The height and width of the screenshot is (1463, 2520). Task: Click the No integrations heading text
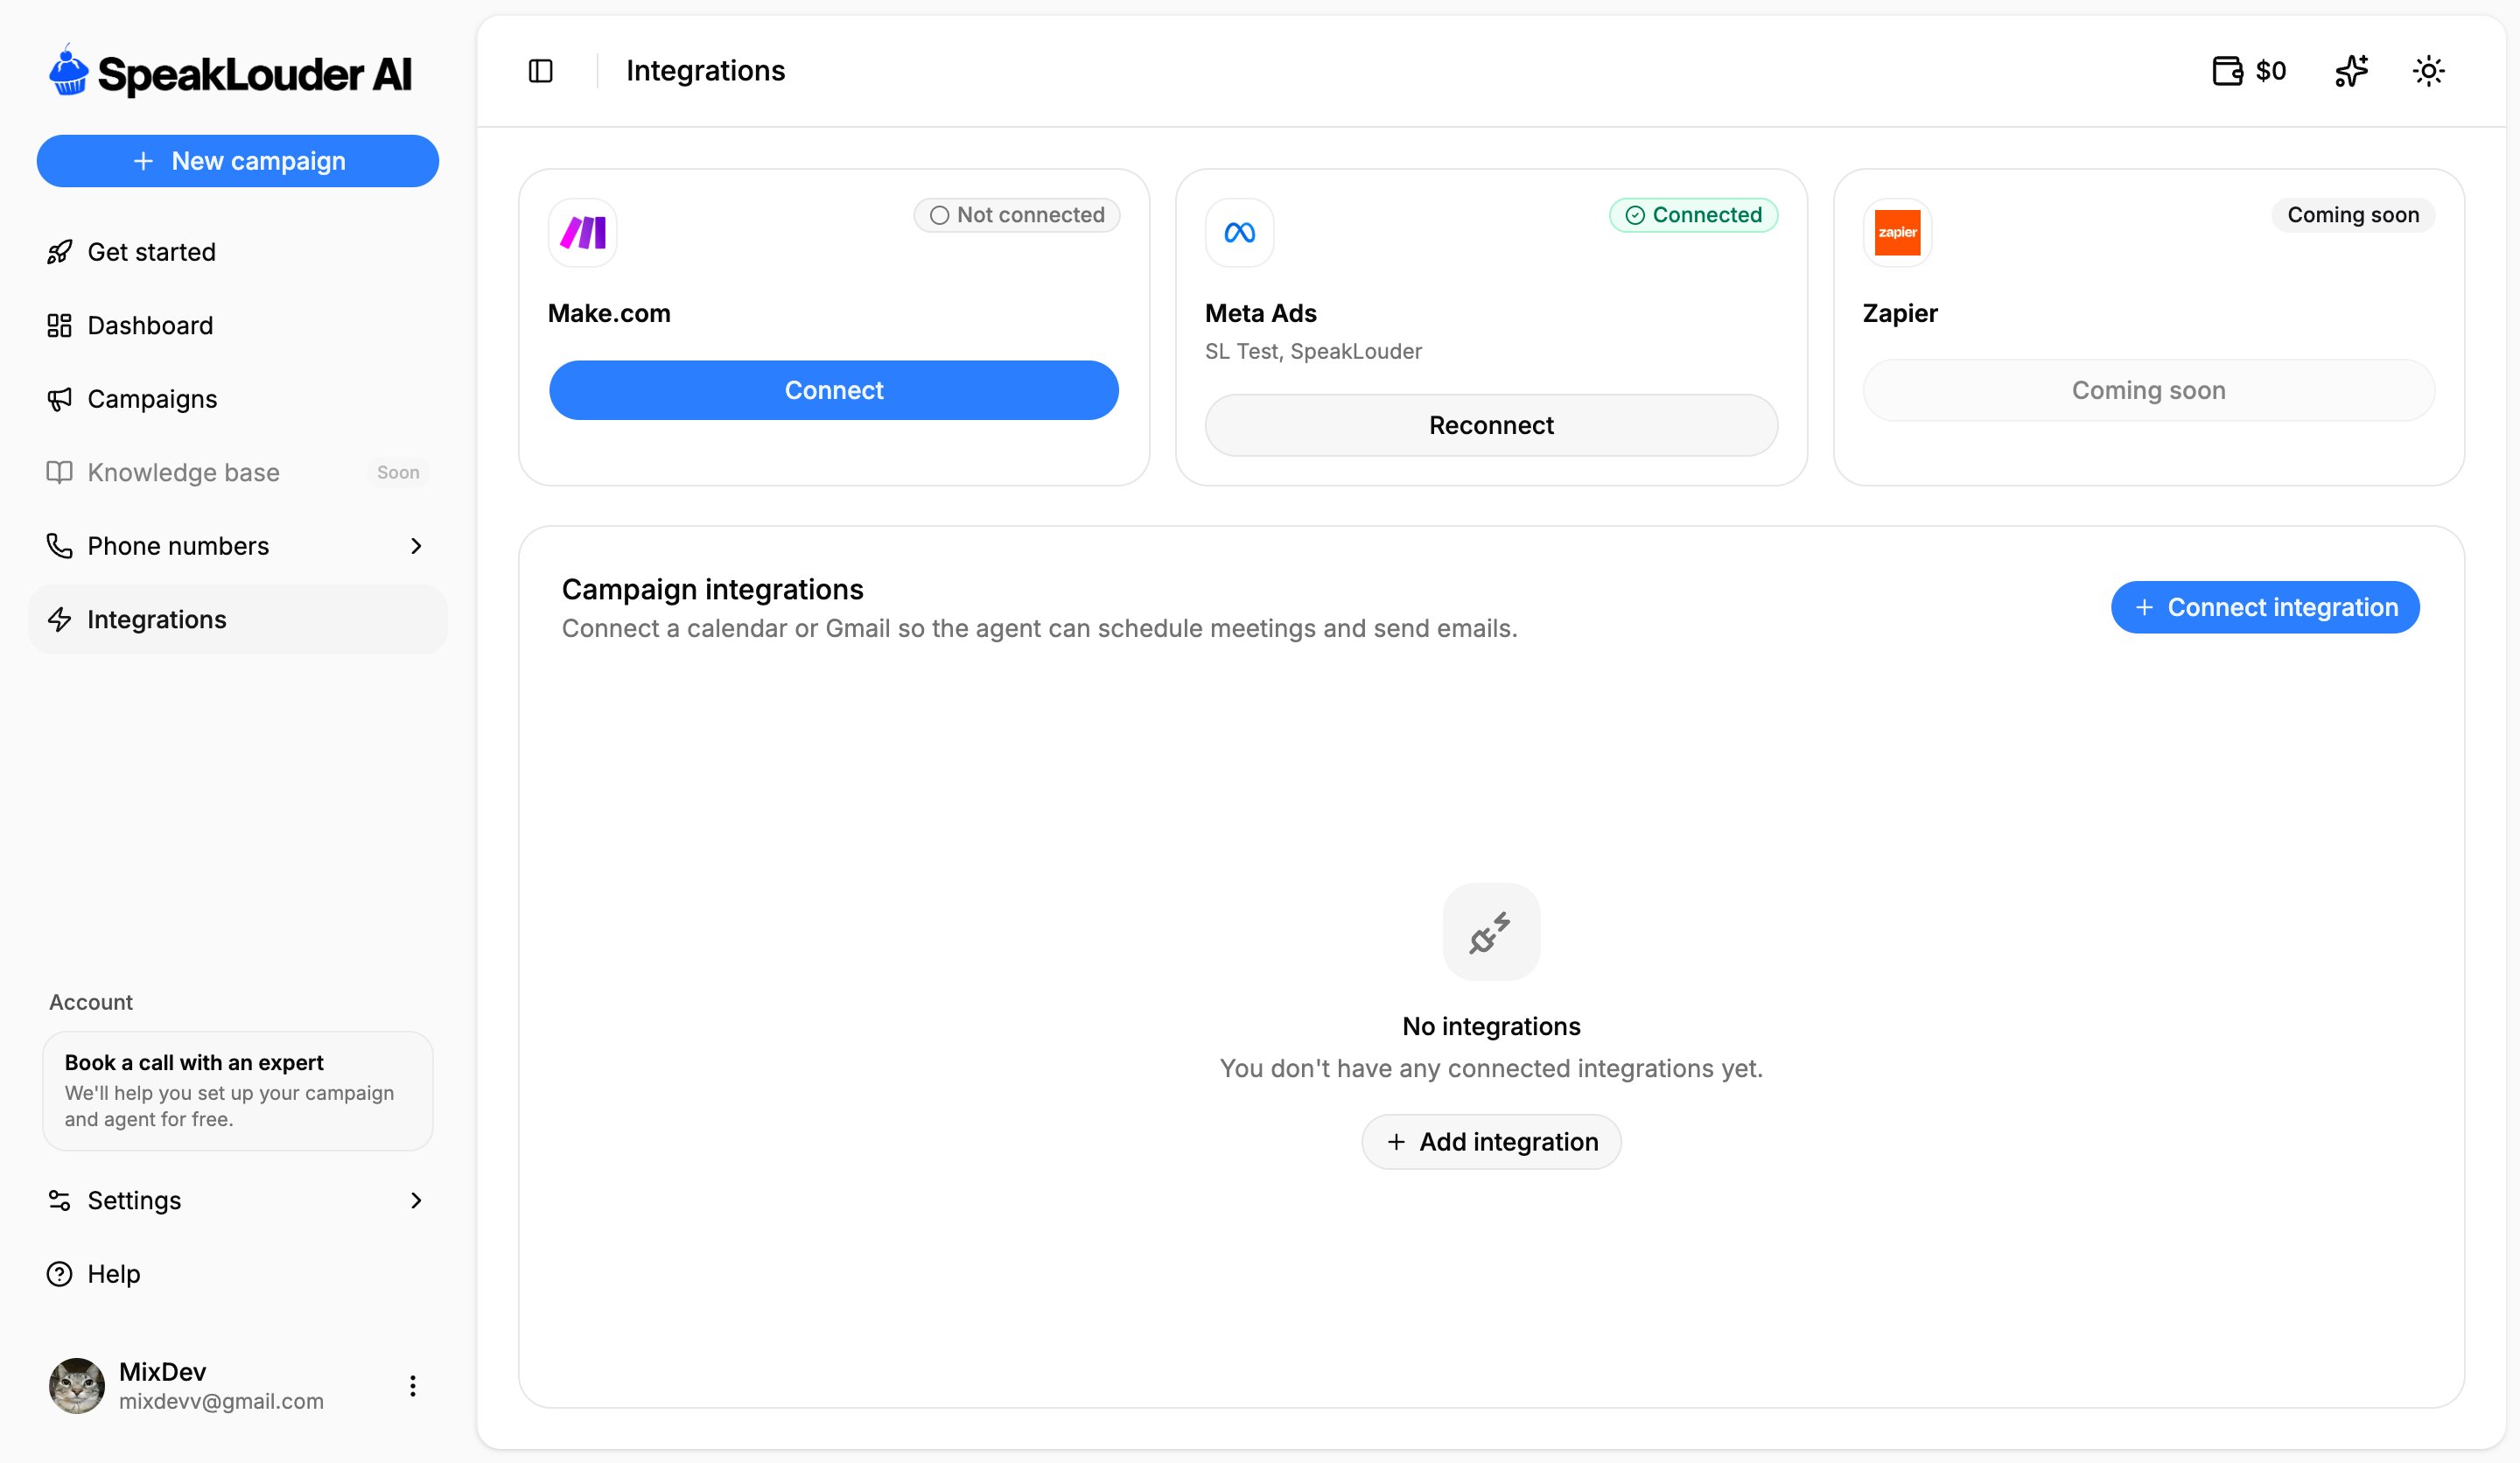coord(1490,1026)
